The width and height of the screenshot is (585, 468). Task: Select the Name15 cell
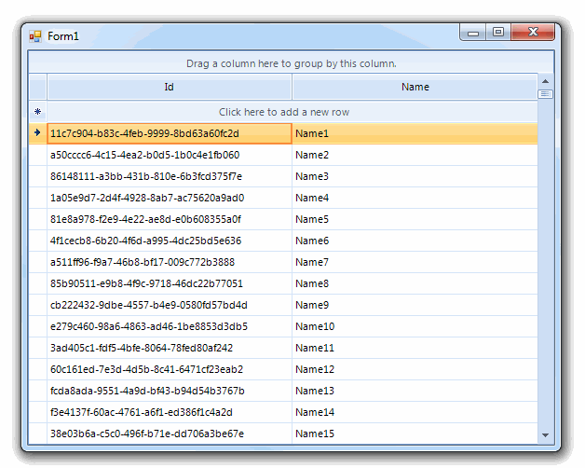click(415, 434)
